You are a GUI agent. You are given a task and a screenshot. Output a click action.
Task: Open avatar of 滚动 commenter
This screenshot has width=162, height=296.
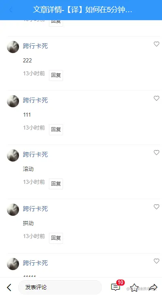point(13,155)
